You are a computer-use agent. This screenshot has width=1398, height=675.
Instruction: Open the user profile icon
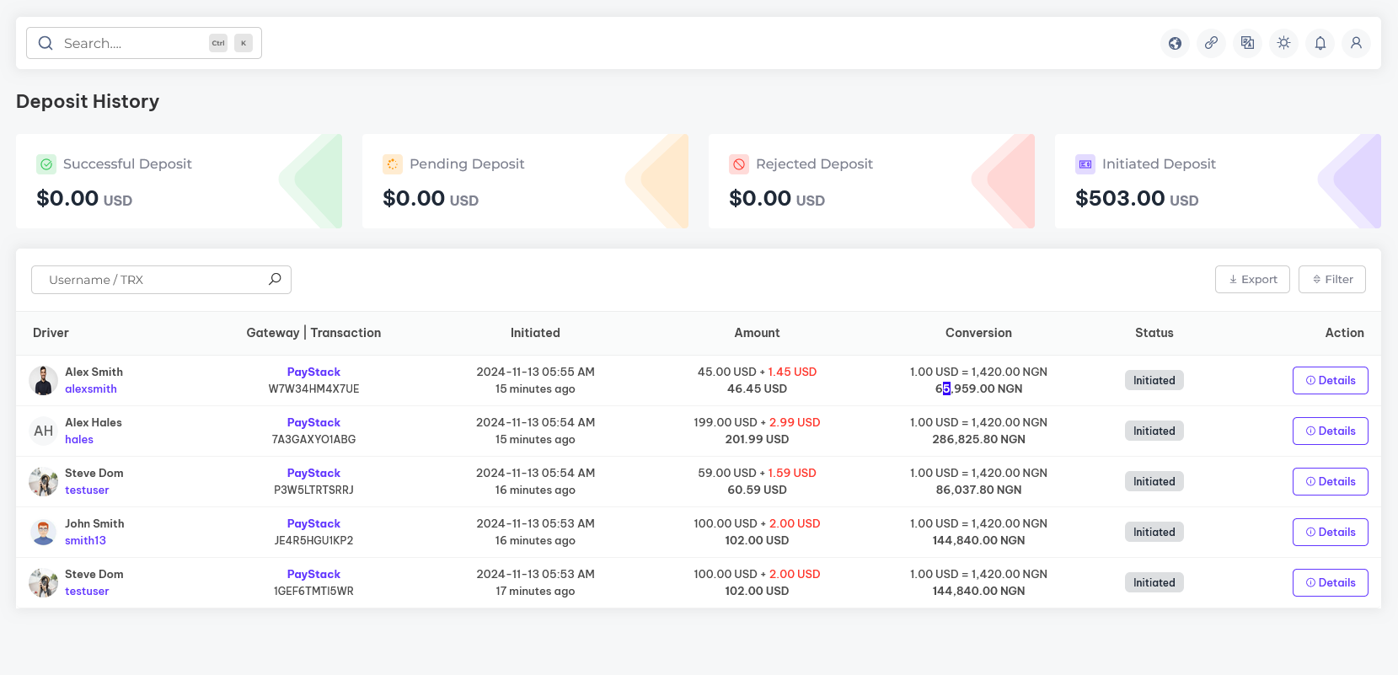(x=1356, y=43)
